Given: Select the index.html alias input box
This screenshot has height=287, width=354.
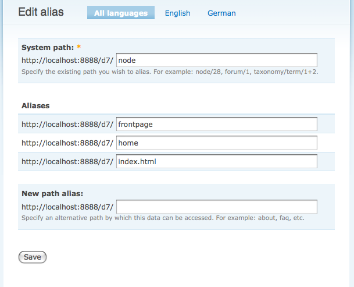Looking at the screenshot, I should tap(216, 161).
